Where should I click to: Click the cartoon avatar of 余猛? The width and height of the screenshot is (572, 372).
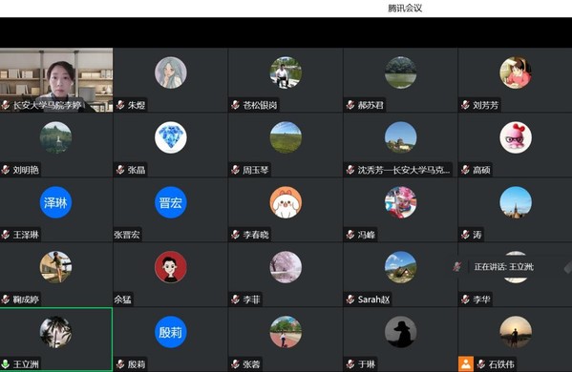pyautogui.click(x=170, y=267)
